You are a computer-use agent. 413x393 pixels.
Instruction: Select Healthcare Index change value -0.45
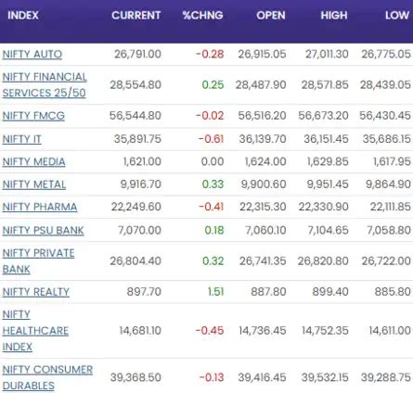(x=210, y=331)
